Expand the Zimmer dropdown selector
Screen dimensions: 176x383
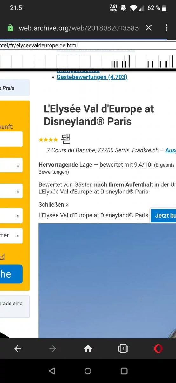11,236
